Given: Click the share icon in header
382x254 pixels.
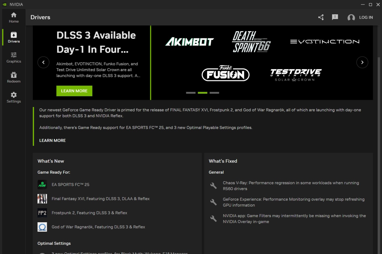Looking at the screenshot, I should [x=321, y=17].
